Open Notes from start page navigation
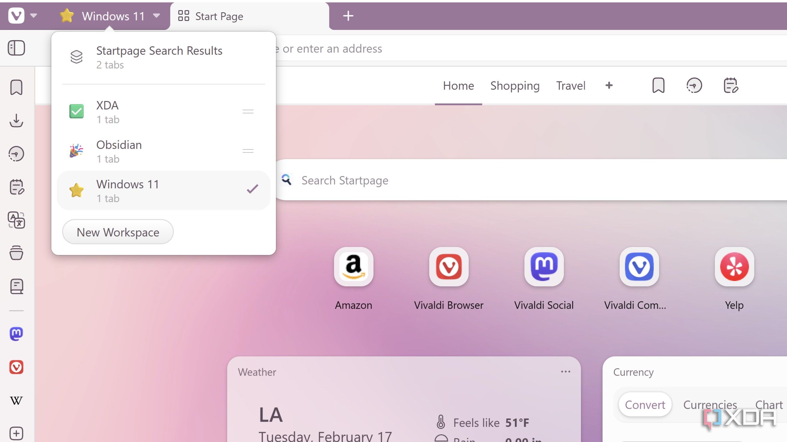Screen dimensions: 787x442 [730, 85]
